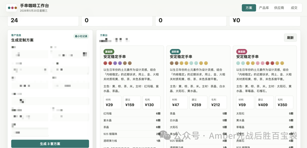Open the 成交 tab
Viewport: 307px width, 148px height.
point(294,8)
